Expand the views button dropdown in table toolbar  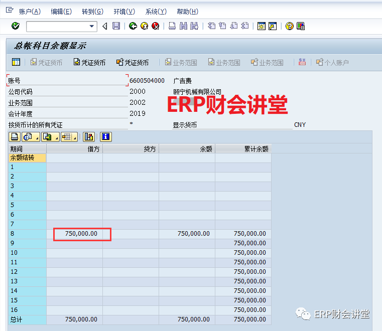[37, 137]
